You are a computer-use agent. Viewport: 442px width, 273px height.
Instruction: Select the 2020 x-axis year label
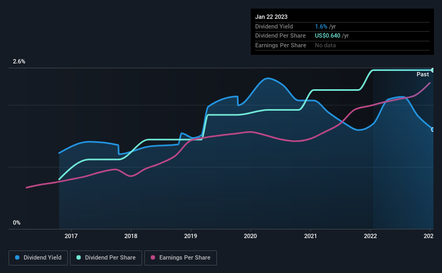pos(250,236)
